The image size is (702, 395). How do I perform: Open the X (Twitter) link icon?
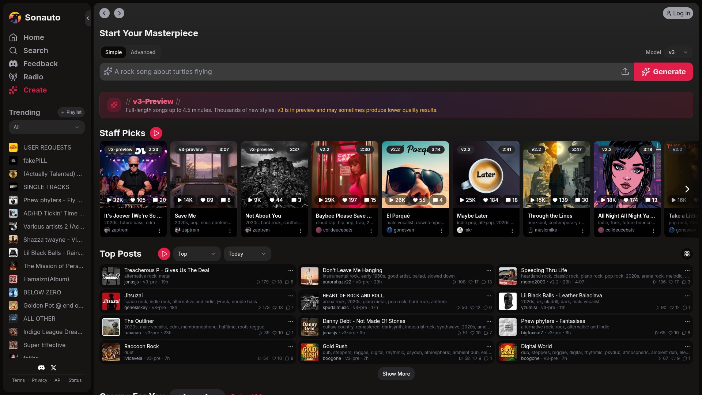53,368
